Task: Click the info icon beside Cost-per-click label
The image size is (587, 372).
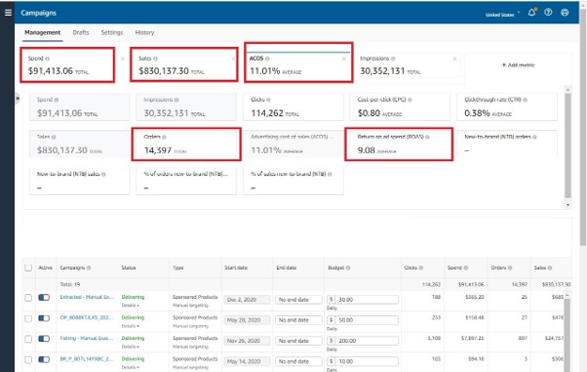Action: tap(410, 100)
